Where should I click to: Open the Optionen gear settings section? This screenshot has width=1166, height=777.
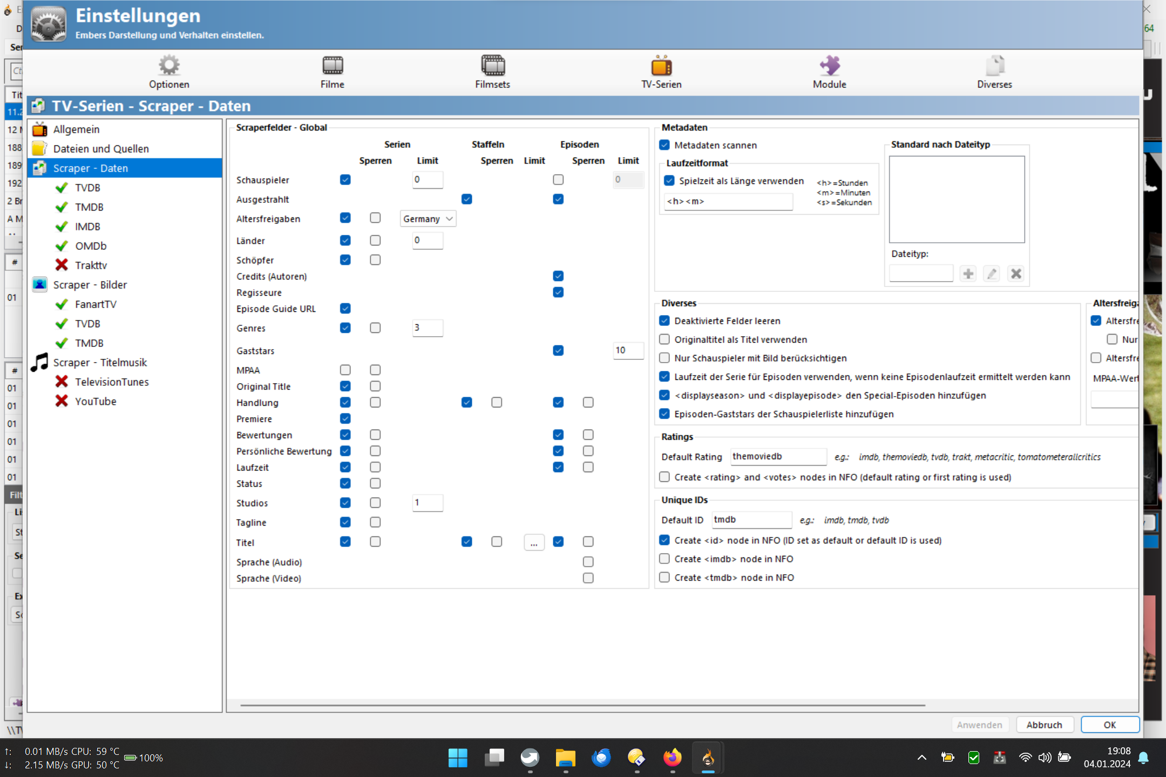coord(169,72)
